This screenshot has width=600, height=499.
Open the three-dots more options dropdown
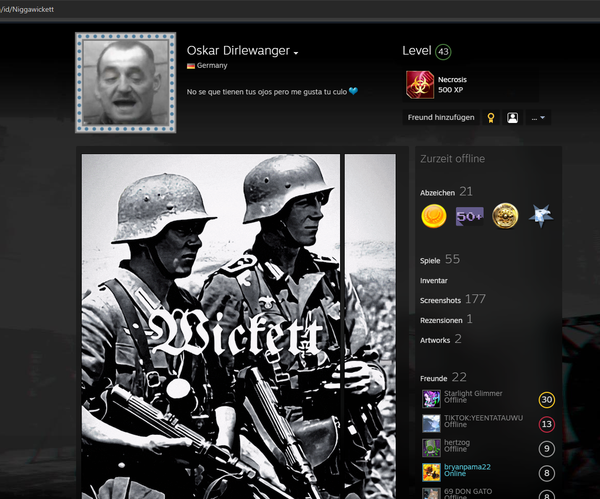[538, 118]
